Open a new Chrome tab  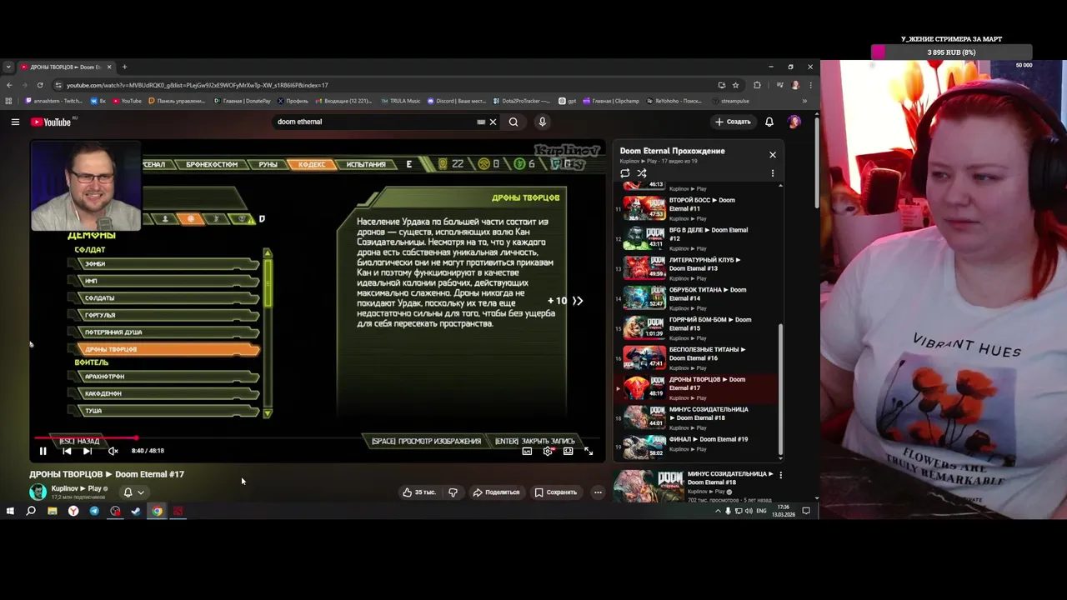click(x=124, y=67)
